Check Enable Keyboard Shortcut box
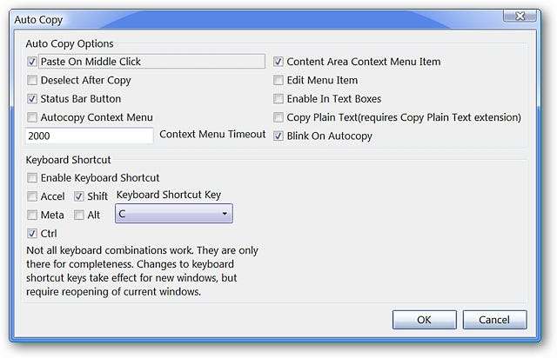 [x=33, y=178]
